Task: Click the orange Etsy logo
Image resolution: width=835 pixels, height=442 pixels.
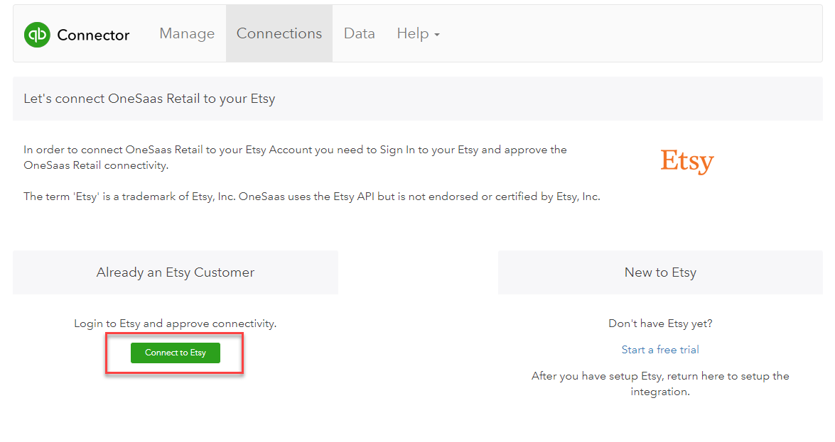Action: [687, 160]
